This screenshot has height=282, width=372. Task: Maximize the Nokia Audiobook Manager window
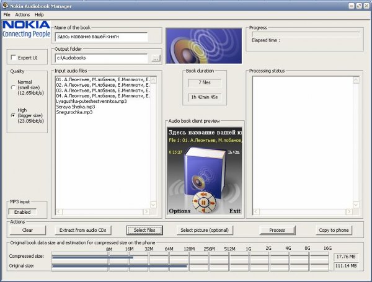tap(359, 6)
